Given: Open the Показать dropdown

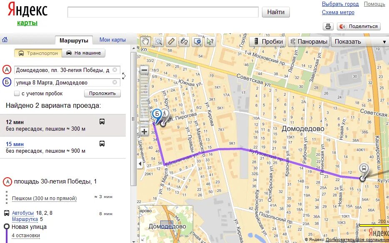Looking at the screenshot, I should pos(360,42).
